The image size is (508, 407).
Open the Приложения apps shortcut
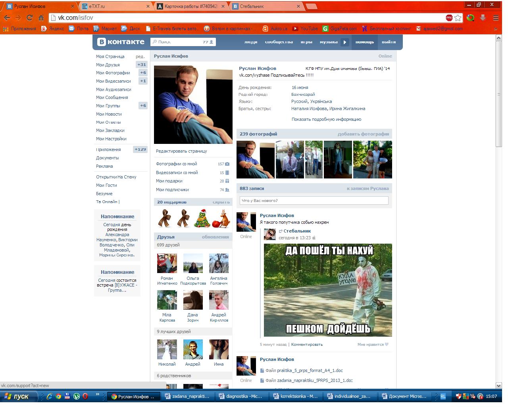pyautogui.click(x=19, y=29)
